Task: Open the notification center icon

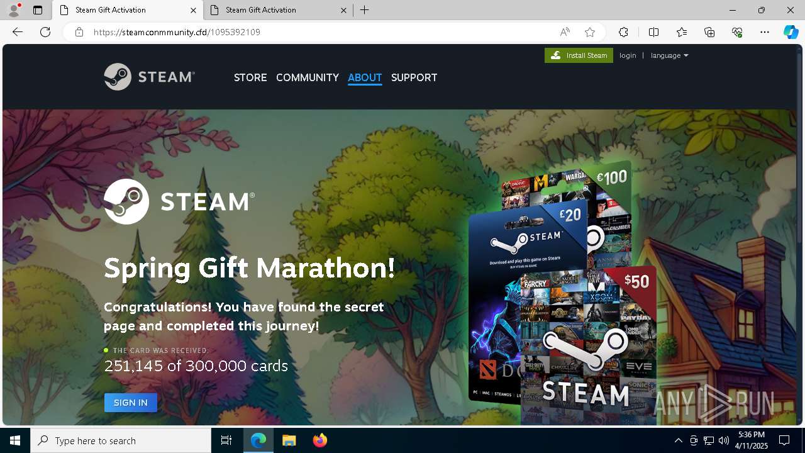Action: click(784, 440)
